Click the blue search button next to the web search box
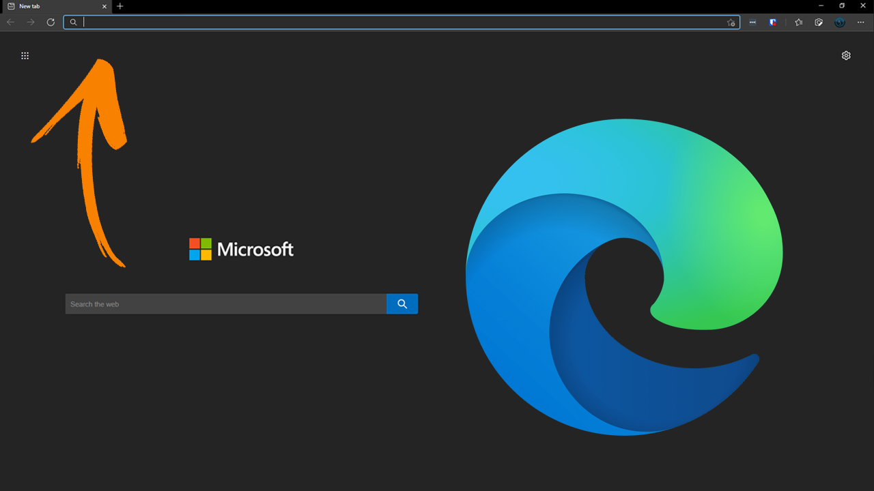This screenshot has width=874, height=491. 402,304
